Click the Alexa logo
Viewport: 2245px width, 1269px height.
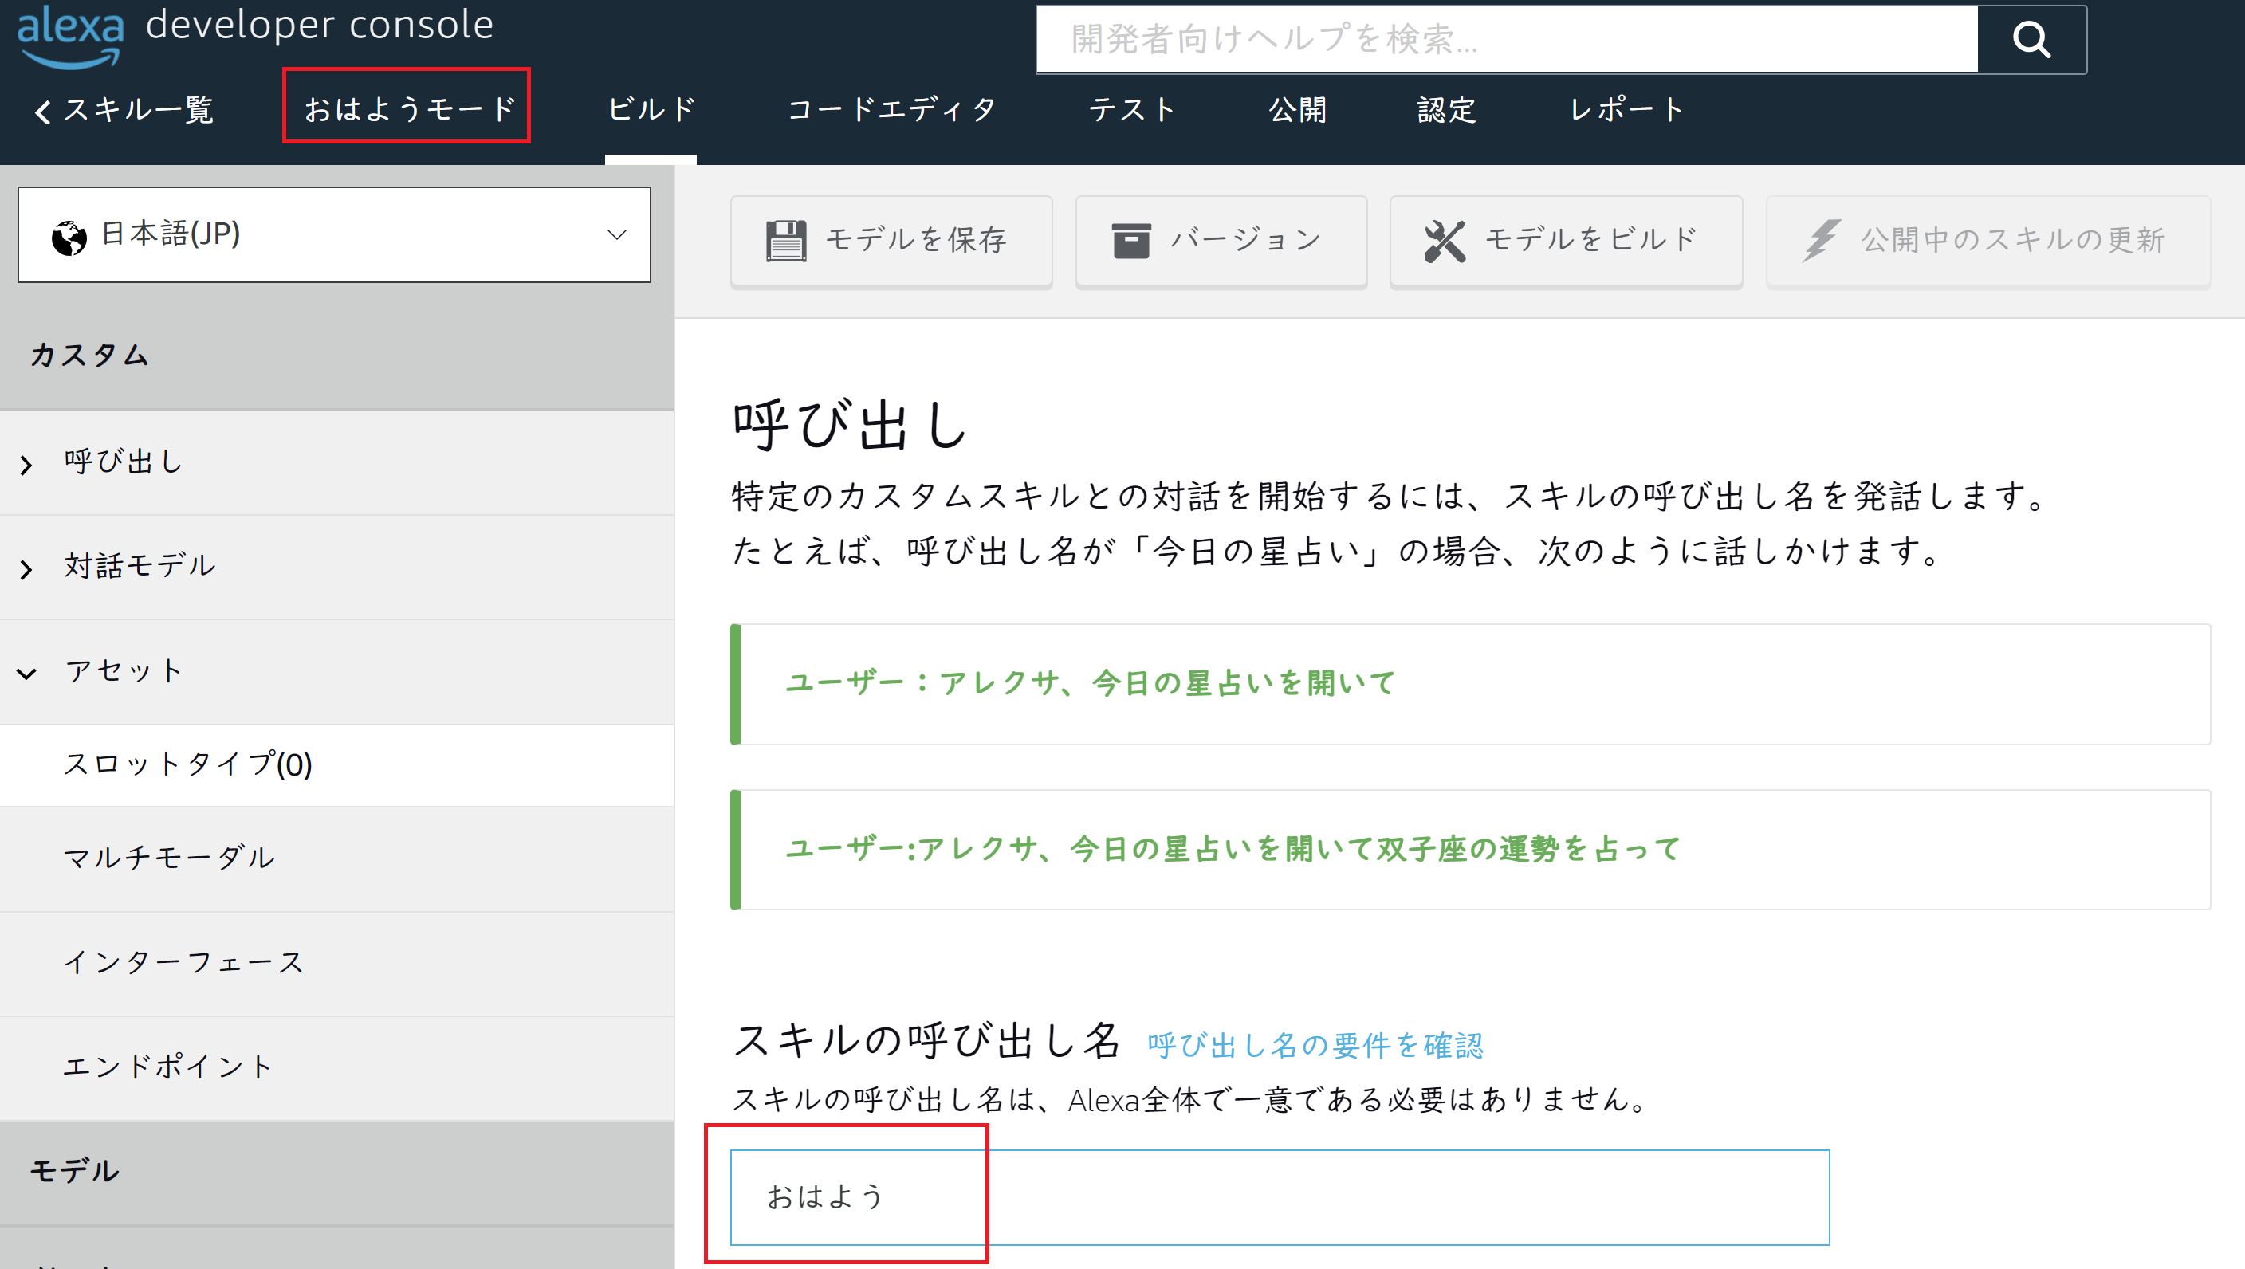coord(69,35)
